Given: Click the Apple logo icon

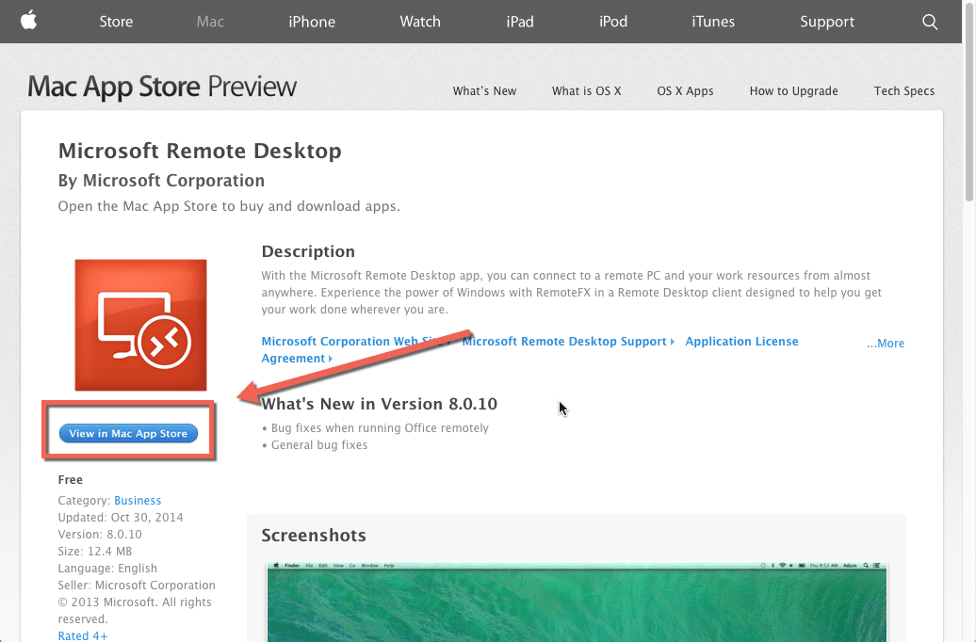Looking at the screenshot, I should [x=28, y=21].
